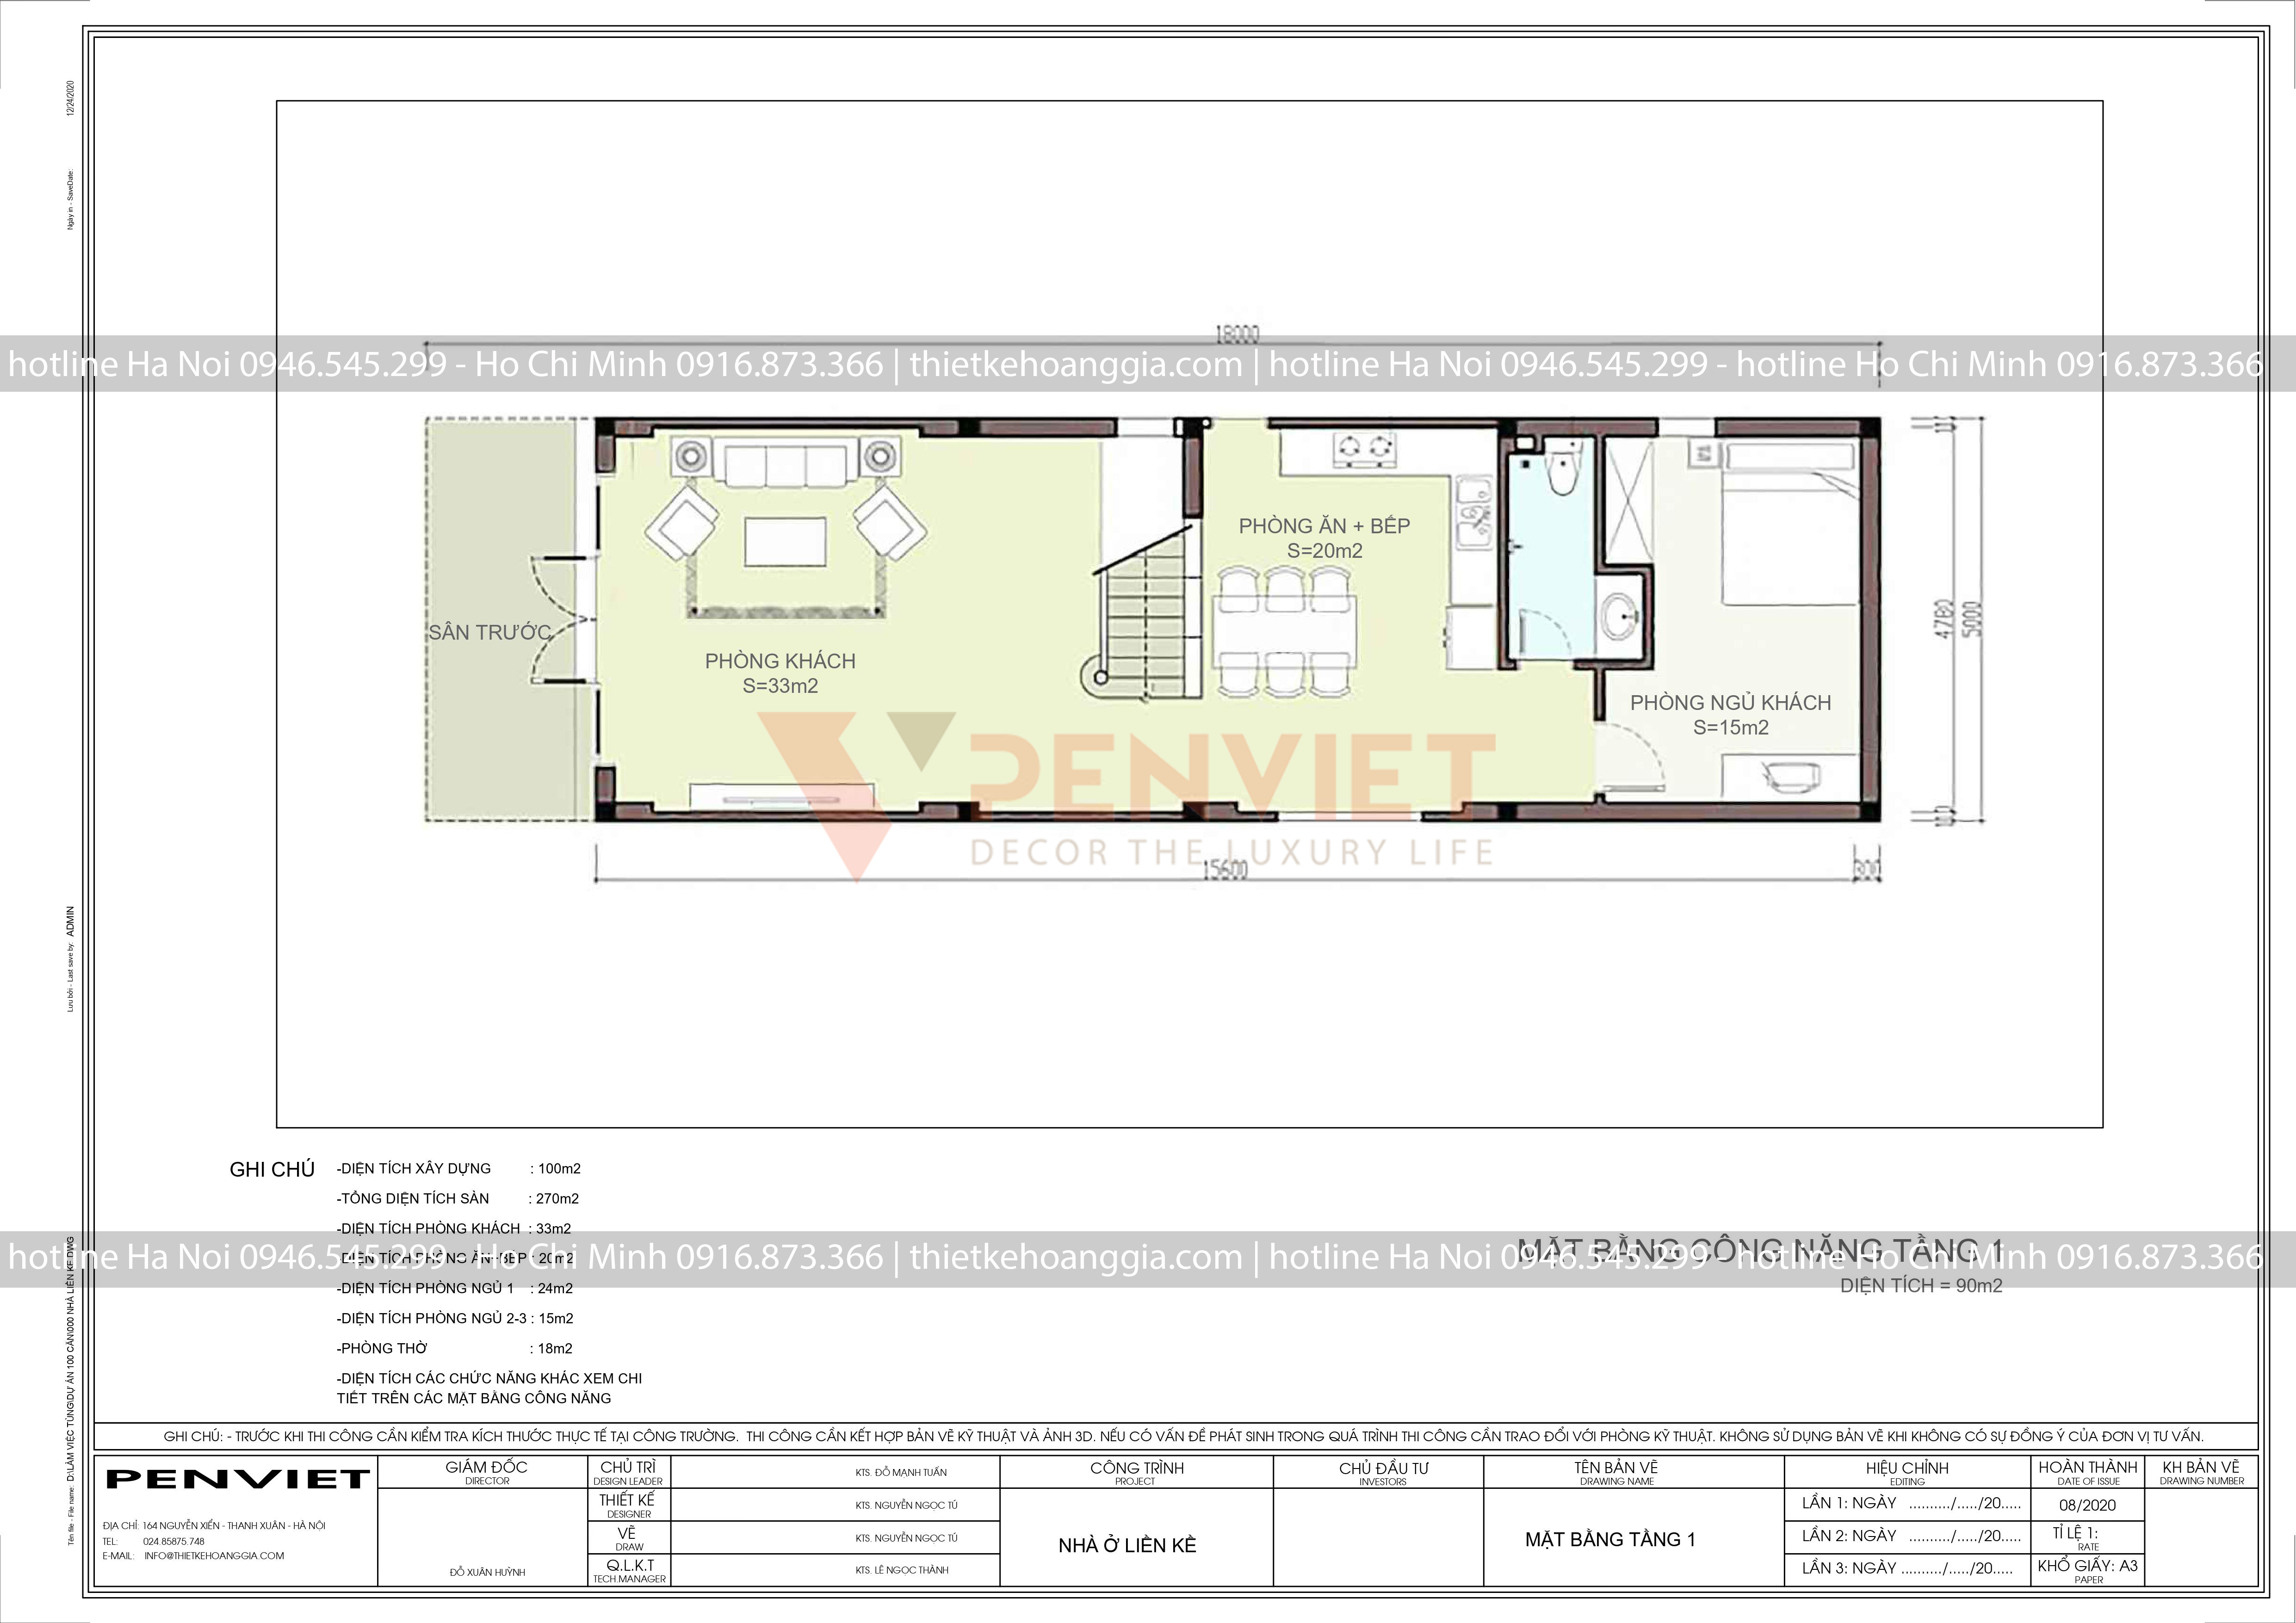Click the S=33m2 area label
This screenshot has width=2296, height=1623.
click(x=780, y=686)
